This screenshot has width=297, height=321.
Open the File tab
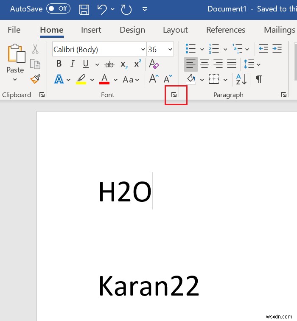coord(14,30)
